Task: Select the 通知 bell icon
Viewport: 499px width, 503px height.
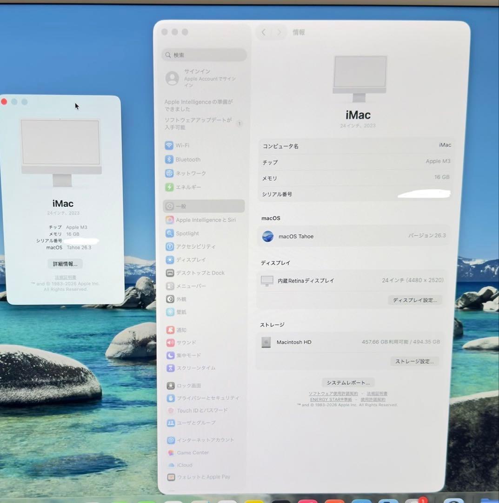Action: [x=170, y=330]
